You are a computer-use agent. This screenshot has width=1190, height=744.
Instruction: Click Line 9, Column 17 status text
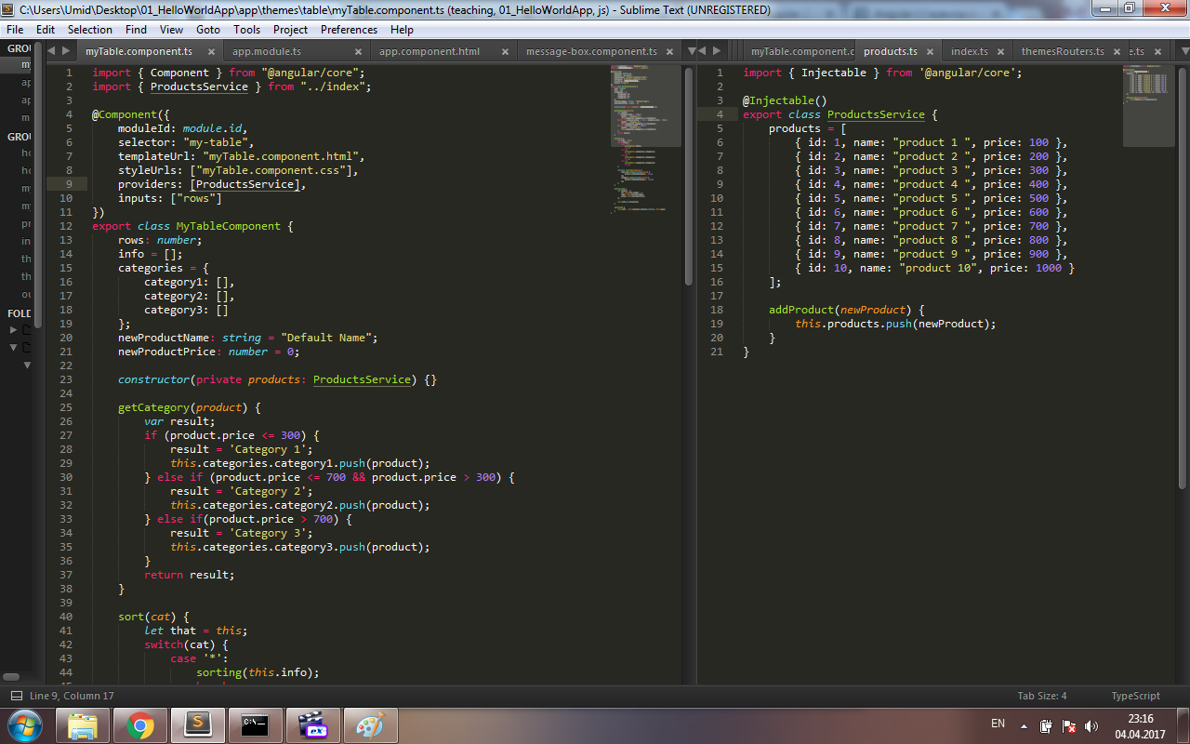[x=72, y=696]
